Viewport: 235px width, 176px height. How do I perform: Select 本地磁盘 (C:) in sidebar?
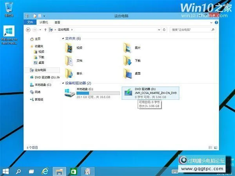point(41,85)
